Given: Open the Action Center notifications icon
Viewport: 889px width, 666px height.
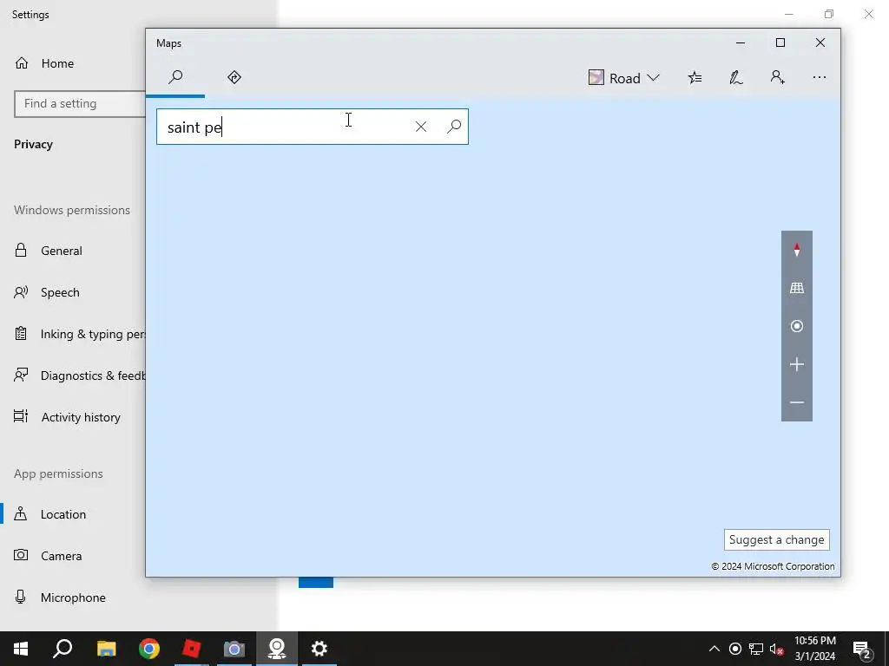Looking at the screenshot, I should (861, 650).
